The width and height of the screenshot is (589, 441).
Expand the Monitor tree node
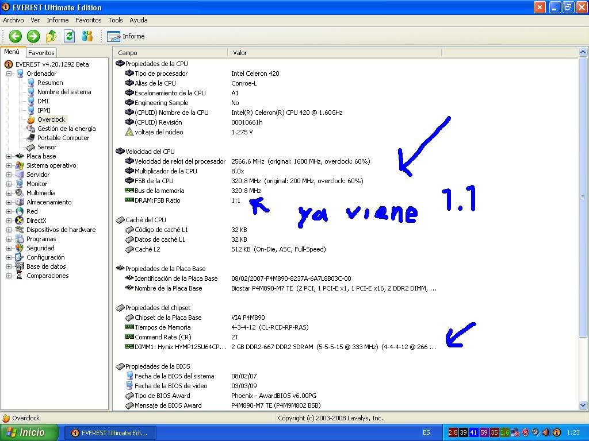pos(9,184)
